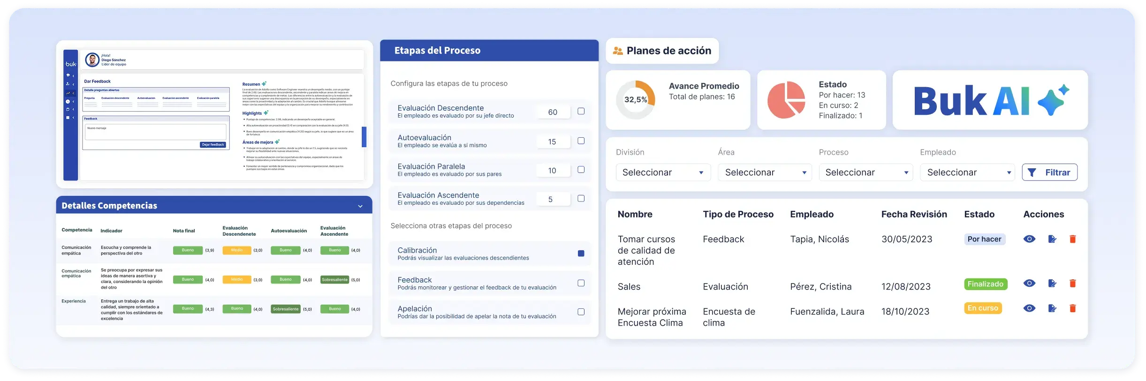The image size is (1146, 381).
Task: Open the División Seleccionar dropdown
Action: tap(663, 172)
